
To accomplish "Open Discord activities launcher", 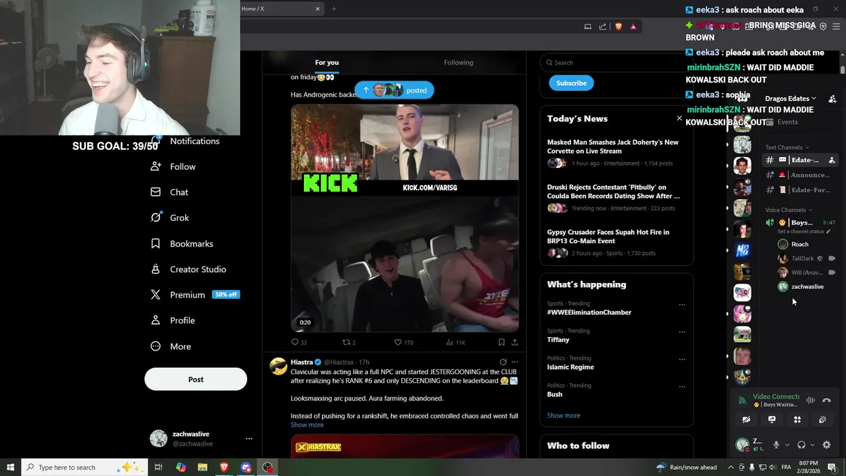I will [x=797, y=419].
